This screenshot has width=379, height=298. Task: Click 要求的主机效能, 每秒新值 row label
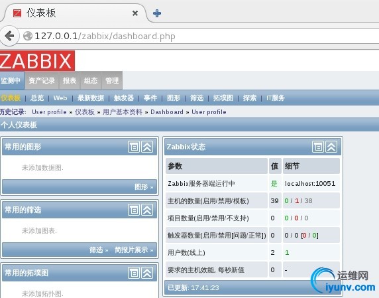[206, 269]
